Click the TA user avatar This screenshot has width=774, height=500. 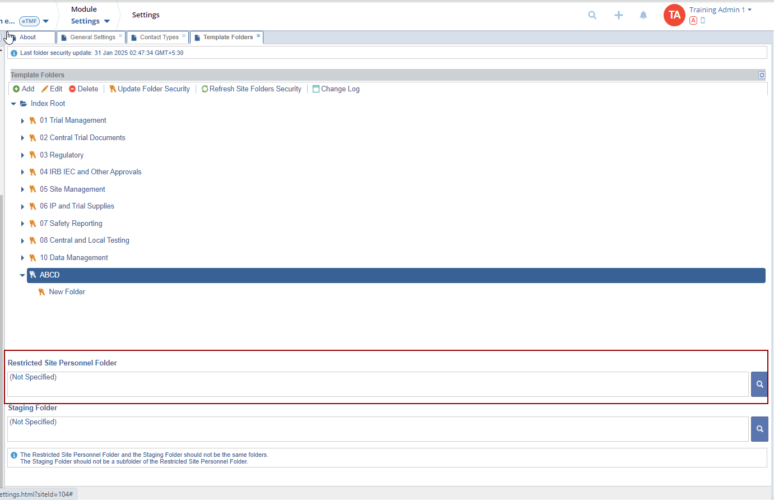pyautogui.click(x=674, y=15)
